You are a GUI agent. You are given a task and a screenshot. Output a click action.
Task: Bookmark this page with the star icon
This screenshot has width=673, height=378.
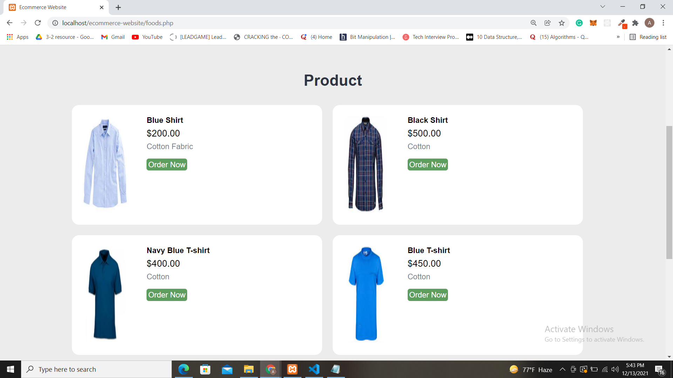click(x=562, y=23)
